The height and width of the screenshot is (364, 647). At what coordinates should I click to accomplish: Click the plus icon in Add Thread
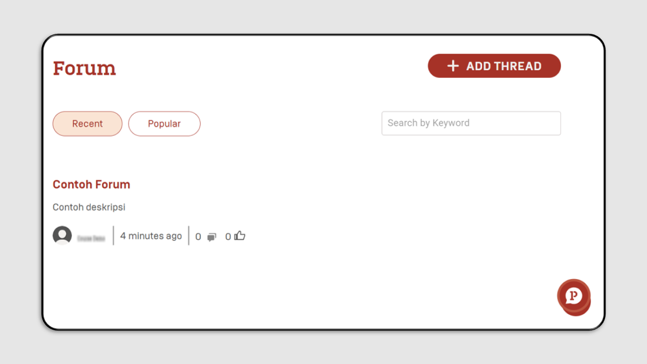[x=453, y=66]
